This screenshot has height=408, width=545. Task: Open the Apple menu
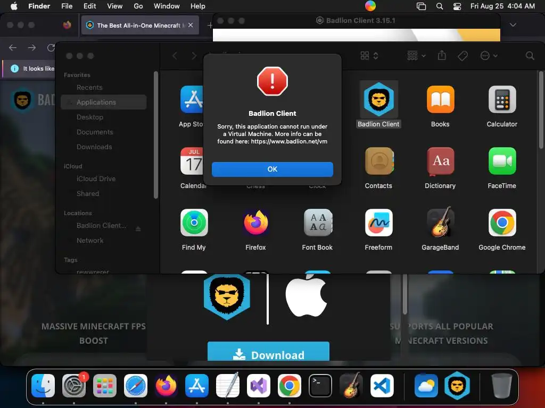[x=14, y=6]
